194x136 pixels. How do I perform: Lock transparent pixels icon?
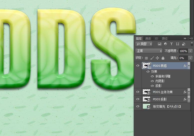click(x=146, y=58)
